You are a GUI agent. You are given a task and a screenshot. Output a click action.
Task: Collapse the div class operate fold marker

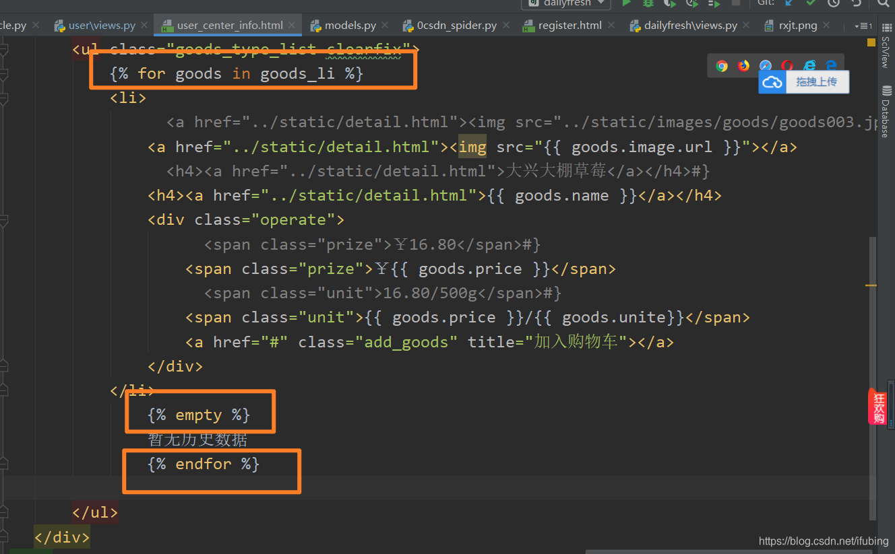coord(3,219)
